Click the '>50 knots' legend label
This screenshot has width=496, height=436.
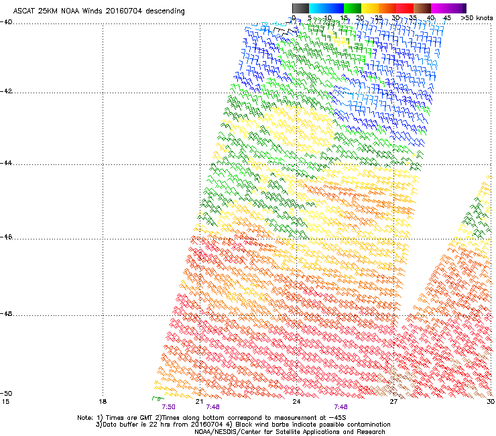click(477, 18)
